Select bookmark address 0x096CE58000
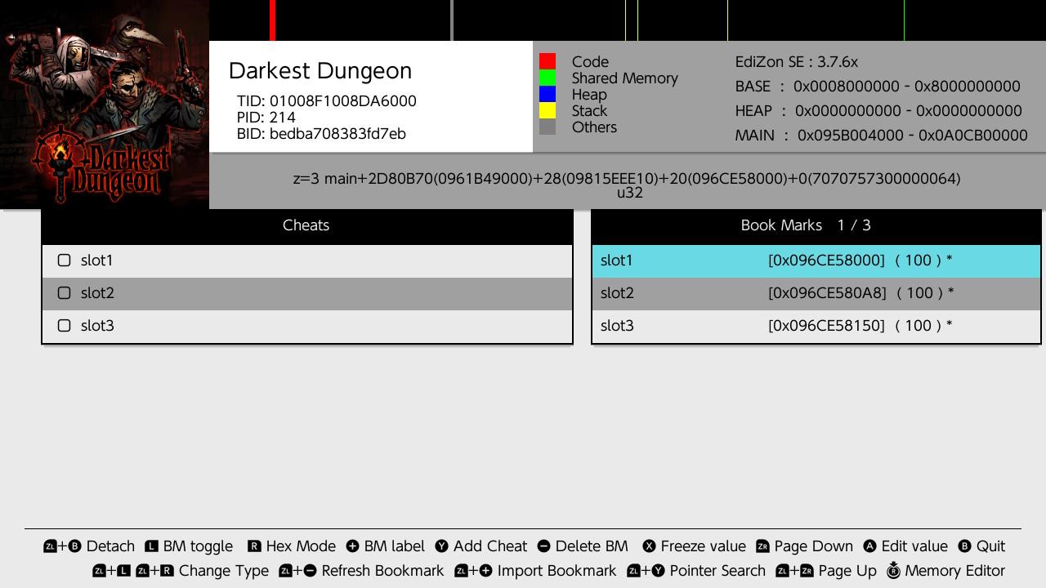Screen dimensions: 1046x588 pos(826,261)
